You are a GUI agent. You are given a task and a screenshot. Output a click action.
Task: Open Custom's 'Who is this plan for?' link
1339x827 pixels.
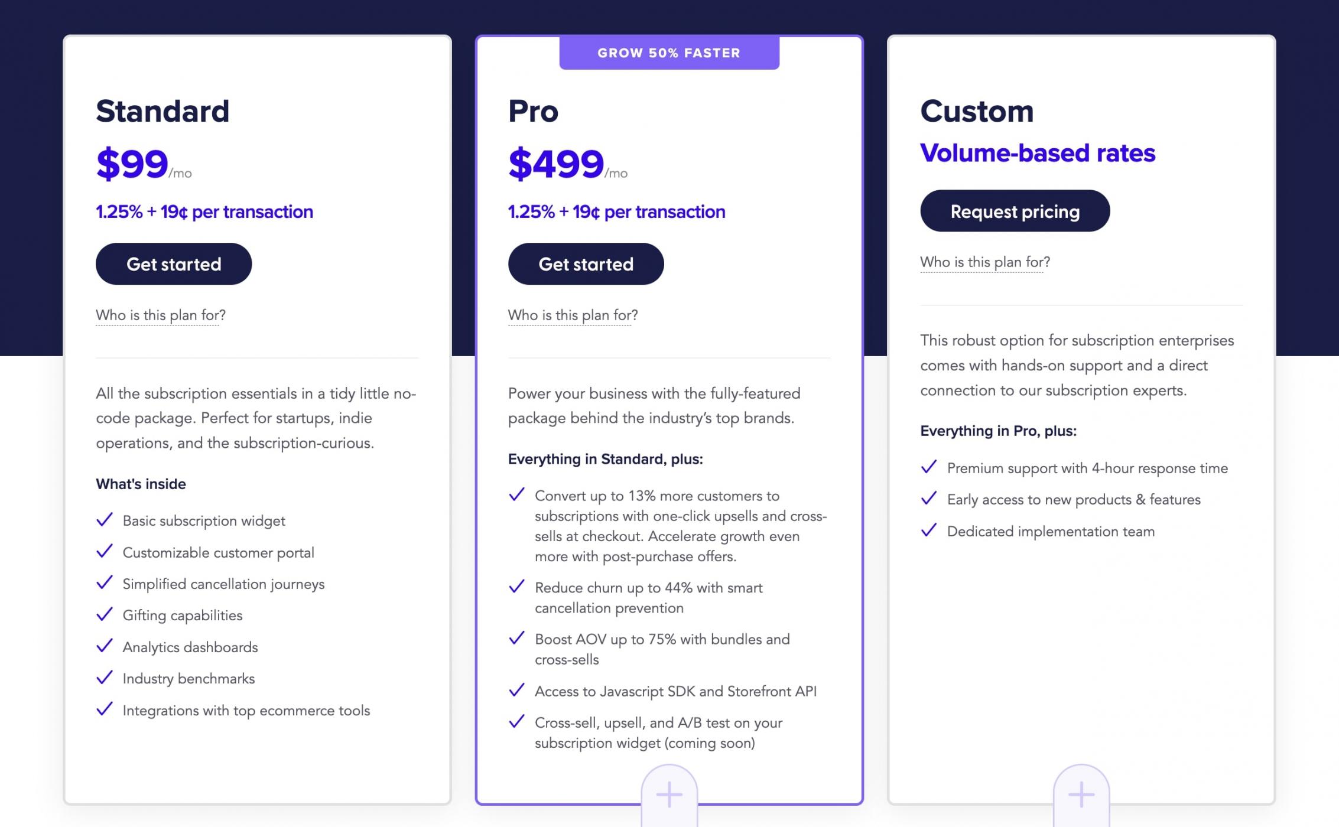point(985,262)
